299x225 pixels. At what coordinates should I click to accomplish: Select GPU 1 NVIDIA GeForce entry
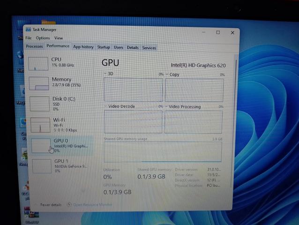point(62,166)
